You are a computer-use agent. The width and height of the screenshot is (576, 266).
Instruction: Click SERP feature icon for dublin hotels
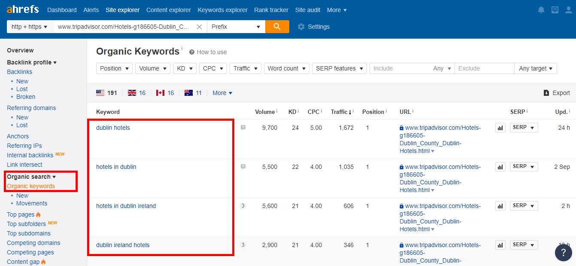pos(243,128)
